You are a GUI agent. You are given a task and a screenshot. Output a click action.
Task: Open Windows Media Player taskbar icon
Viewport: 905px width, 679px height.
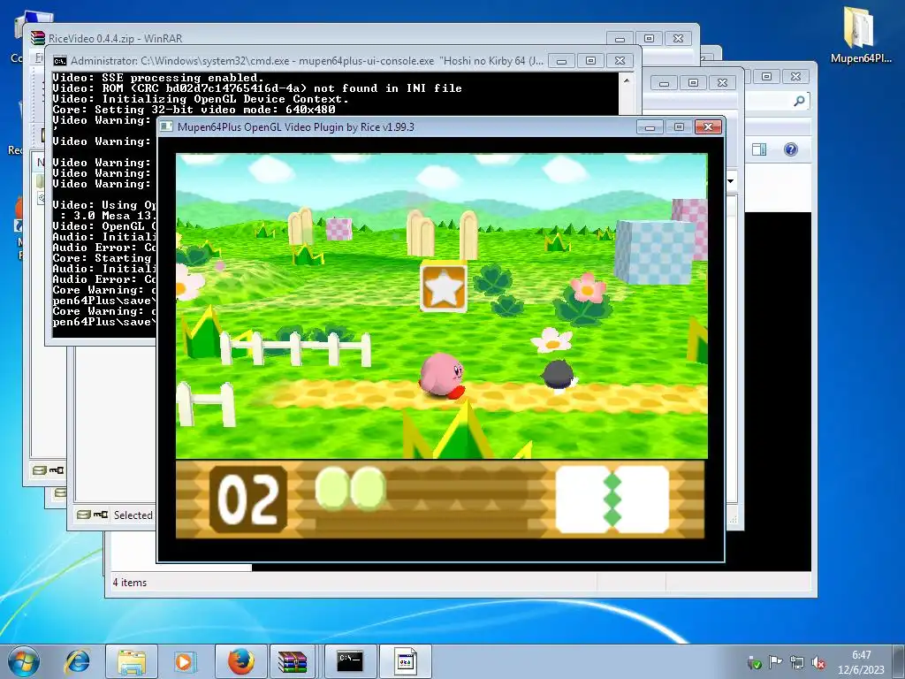tap(185, 661)
